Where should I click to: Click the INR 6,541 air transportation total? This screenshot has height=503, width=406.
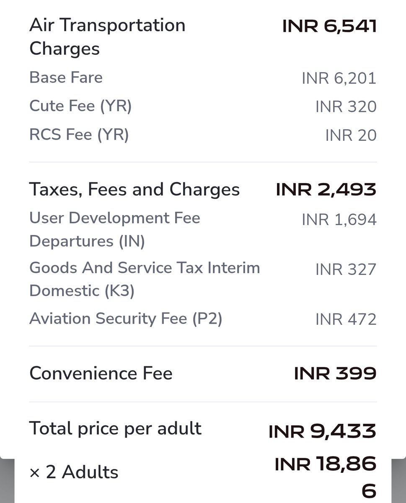click(329, 26)
